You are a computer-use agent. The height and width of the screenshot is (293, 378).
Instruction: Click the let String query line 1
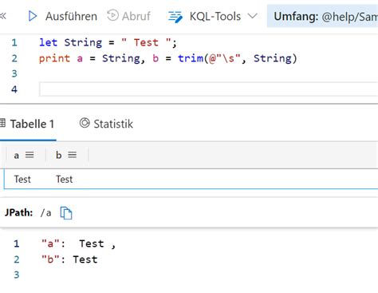pyautogui.click(x=108, y=42)
